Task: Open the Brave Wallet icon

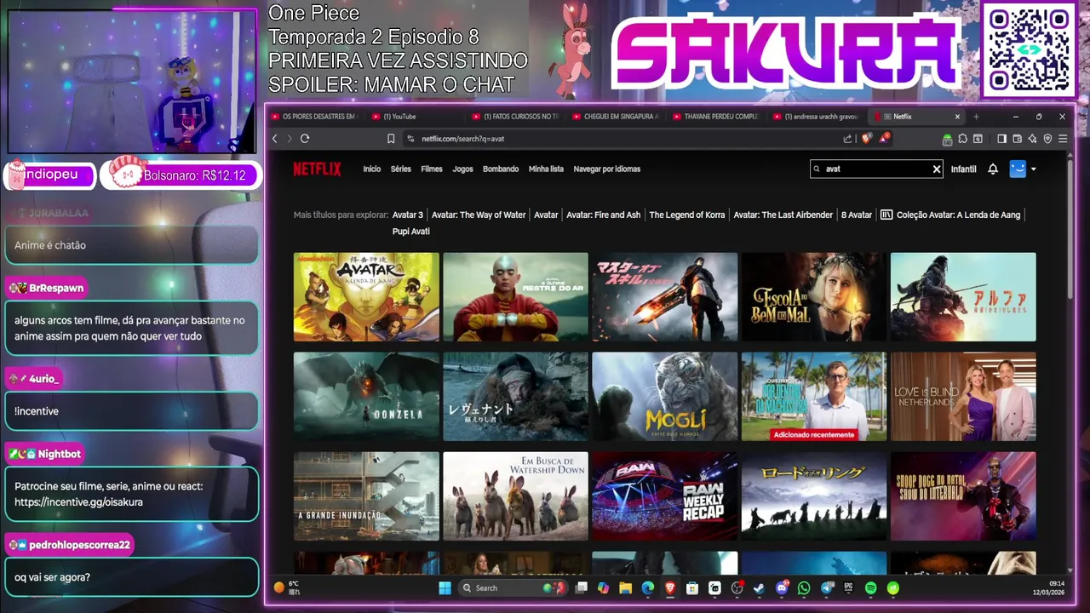Action: pos(1017,139)
